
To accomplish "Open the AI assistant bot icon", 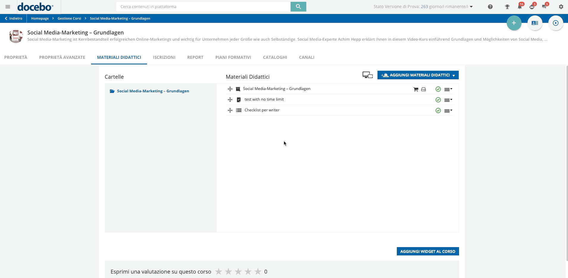I will pos(532,7).
